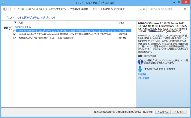Select the 重要 (3) category tab
This screenshot has width=191, height=118.
8,28
